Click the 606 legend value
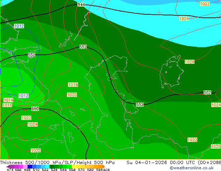 point(106,170)
